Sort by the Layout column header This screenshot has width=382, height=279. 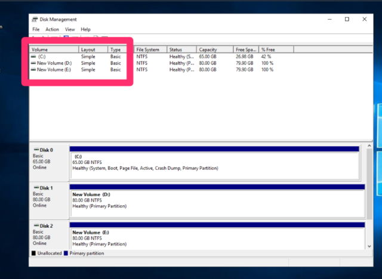[x=93, y=49]
